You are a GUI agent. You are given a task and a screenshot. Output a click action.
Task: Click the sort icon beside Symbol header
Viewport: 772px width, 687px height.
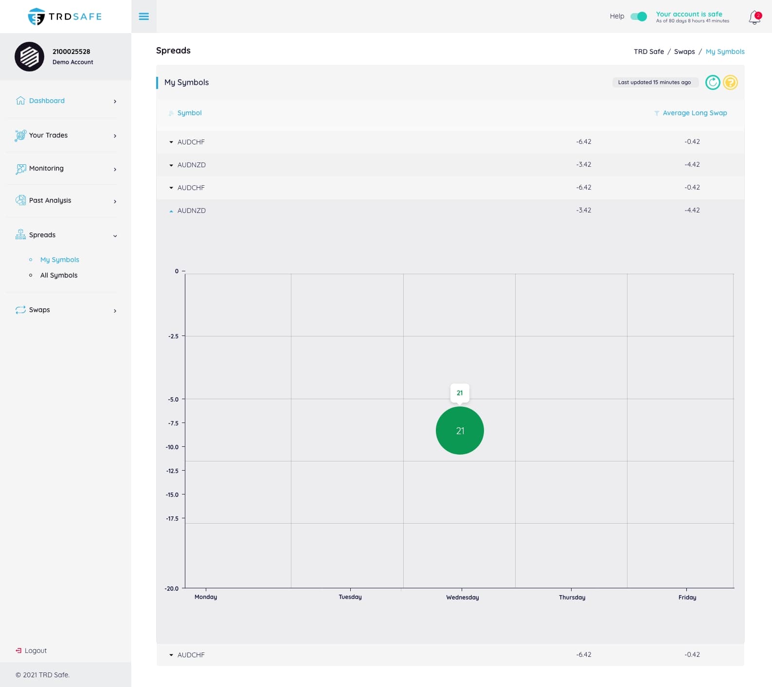click(171, 113)
